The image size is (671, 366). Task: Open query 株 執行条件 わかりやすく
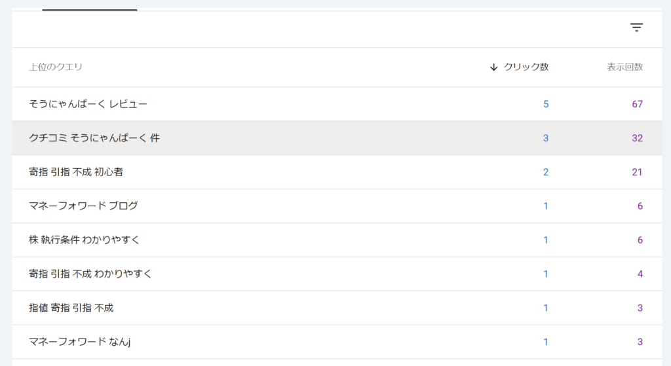85,240
